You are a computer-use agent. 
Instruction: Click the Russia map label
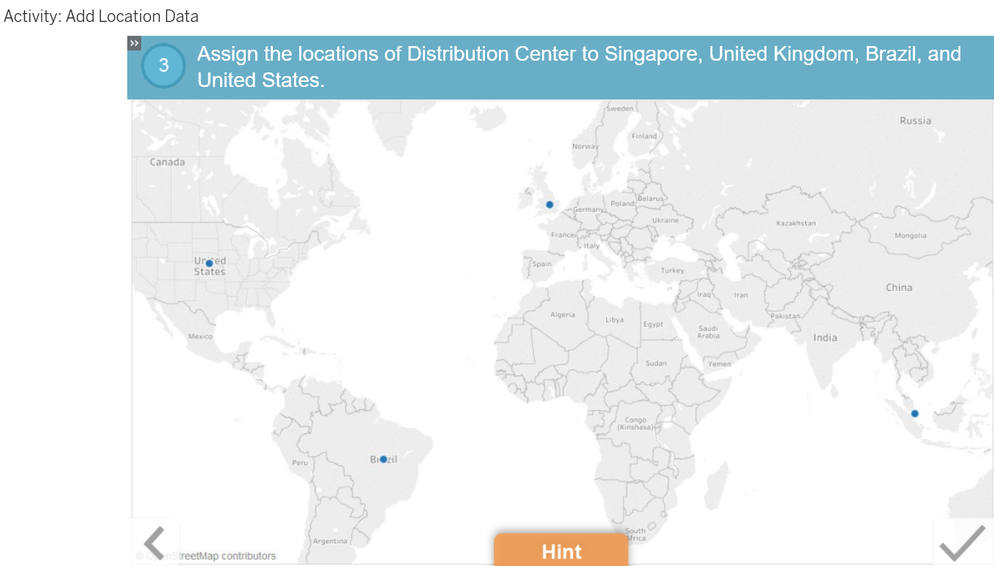click(916, 121)
